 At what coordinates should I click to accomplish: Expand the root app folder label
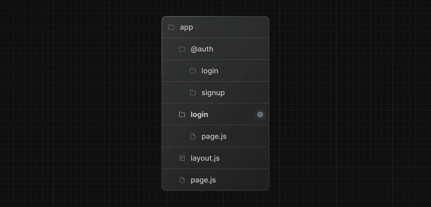coord(186,27)
